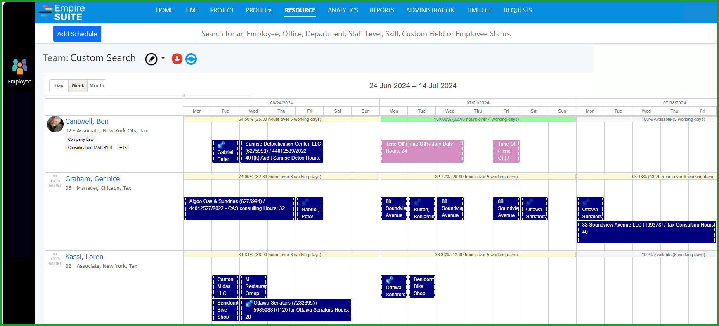719x326 pixels.
Task: Go to the PROJECT menu
Action: coord(222,10)
